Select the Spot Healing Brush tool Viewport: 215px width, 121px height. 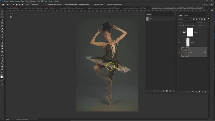(x=2, y=32)
